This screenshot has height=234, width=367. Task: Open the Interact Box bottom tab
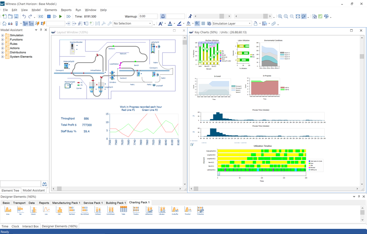(x=31, y=226)
